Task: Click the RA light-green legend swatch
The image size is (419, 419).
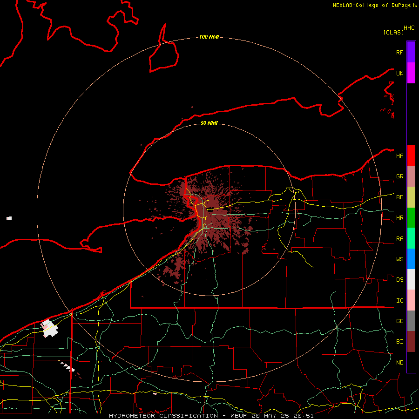Action: pyautogui.click(x=411, y=238)
